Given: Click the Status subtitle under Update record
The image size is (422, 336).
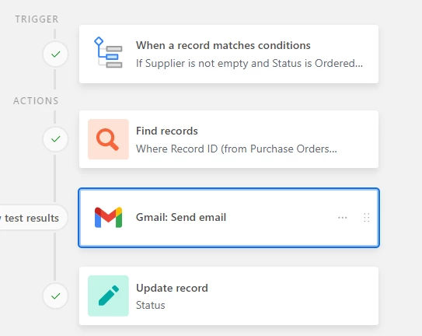Looking at the screenshot, I should tap(151, 306).
